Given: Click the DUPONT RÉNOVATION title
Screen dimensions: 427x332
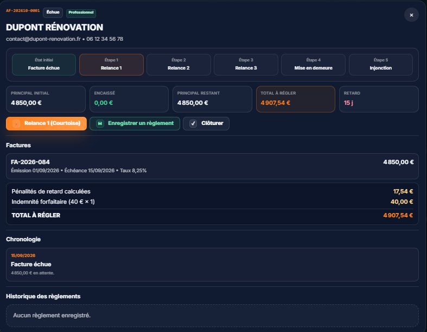Looking at the screenshot, I should pos(54,27).
